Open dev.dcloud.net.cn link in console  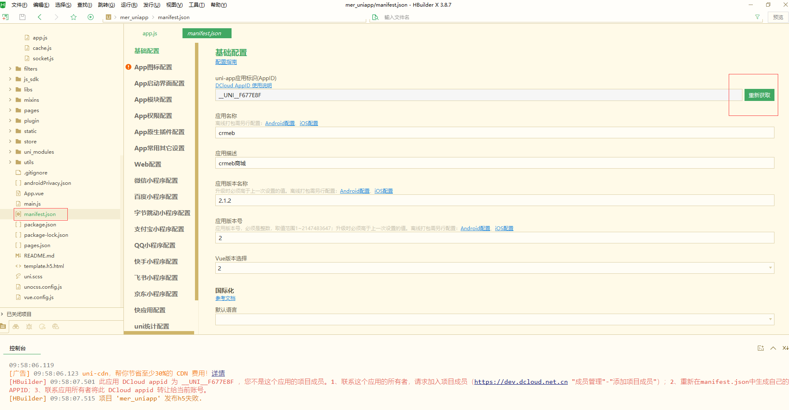(x=521, y=381)
